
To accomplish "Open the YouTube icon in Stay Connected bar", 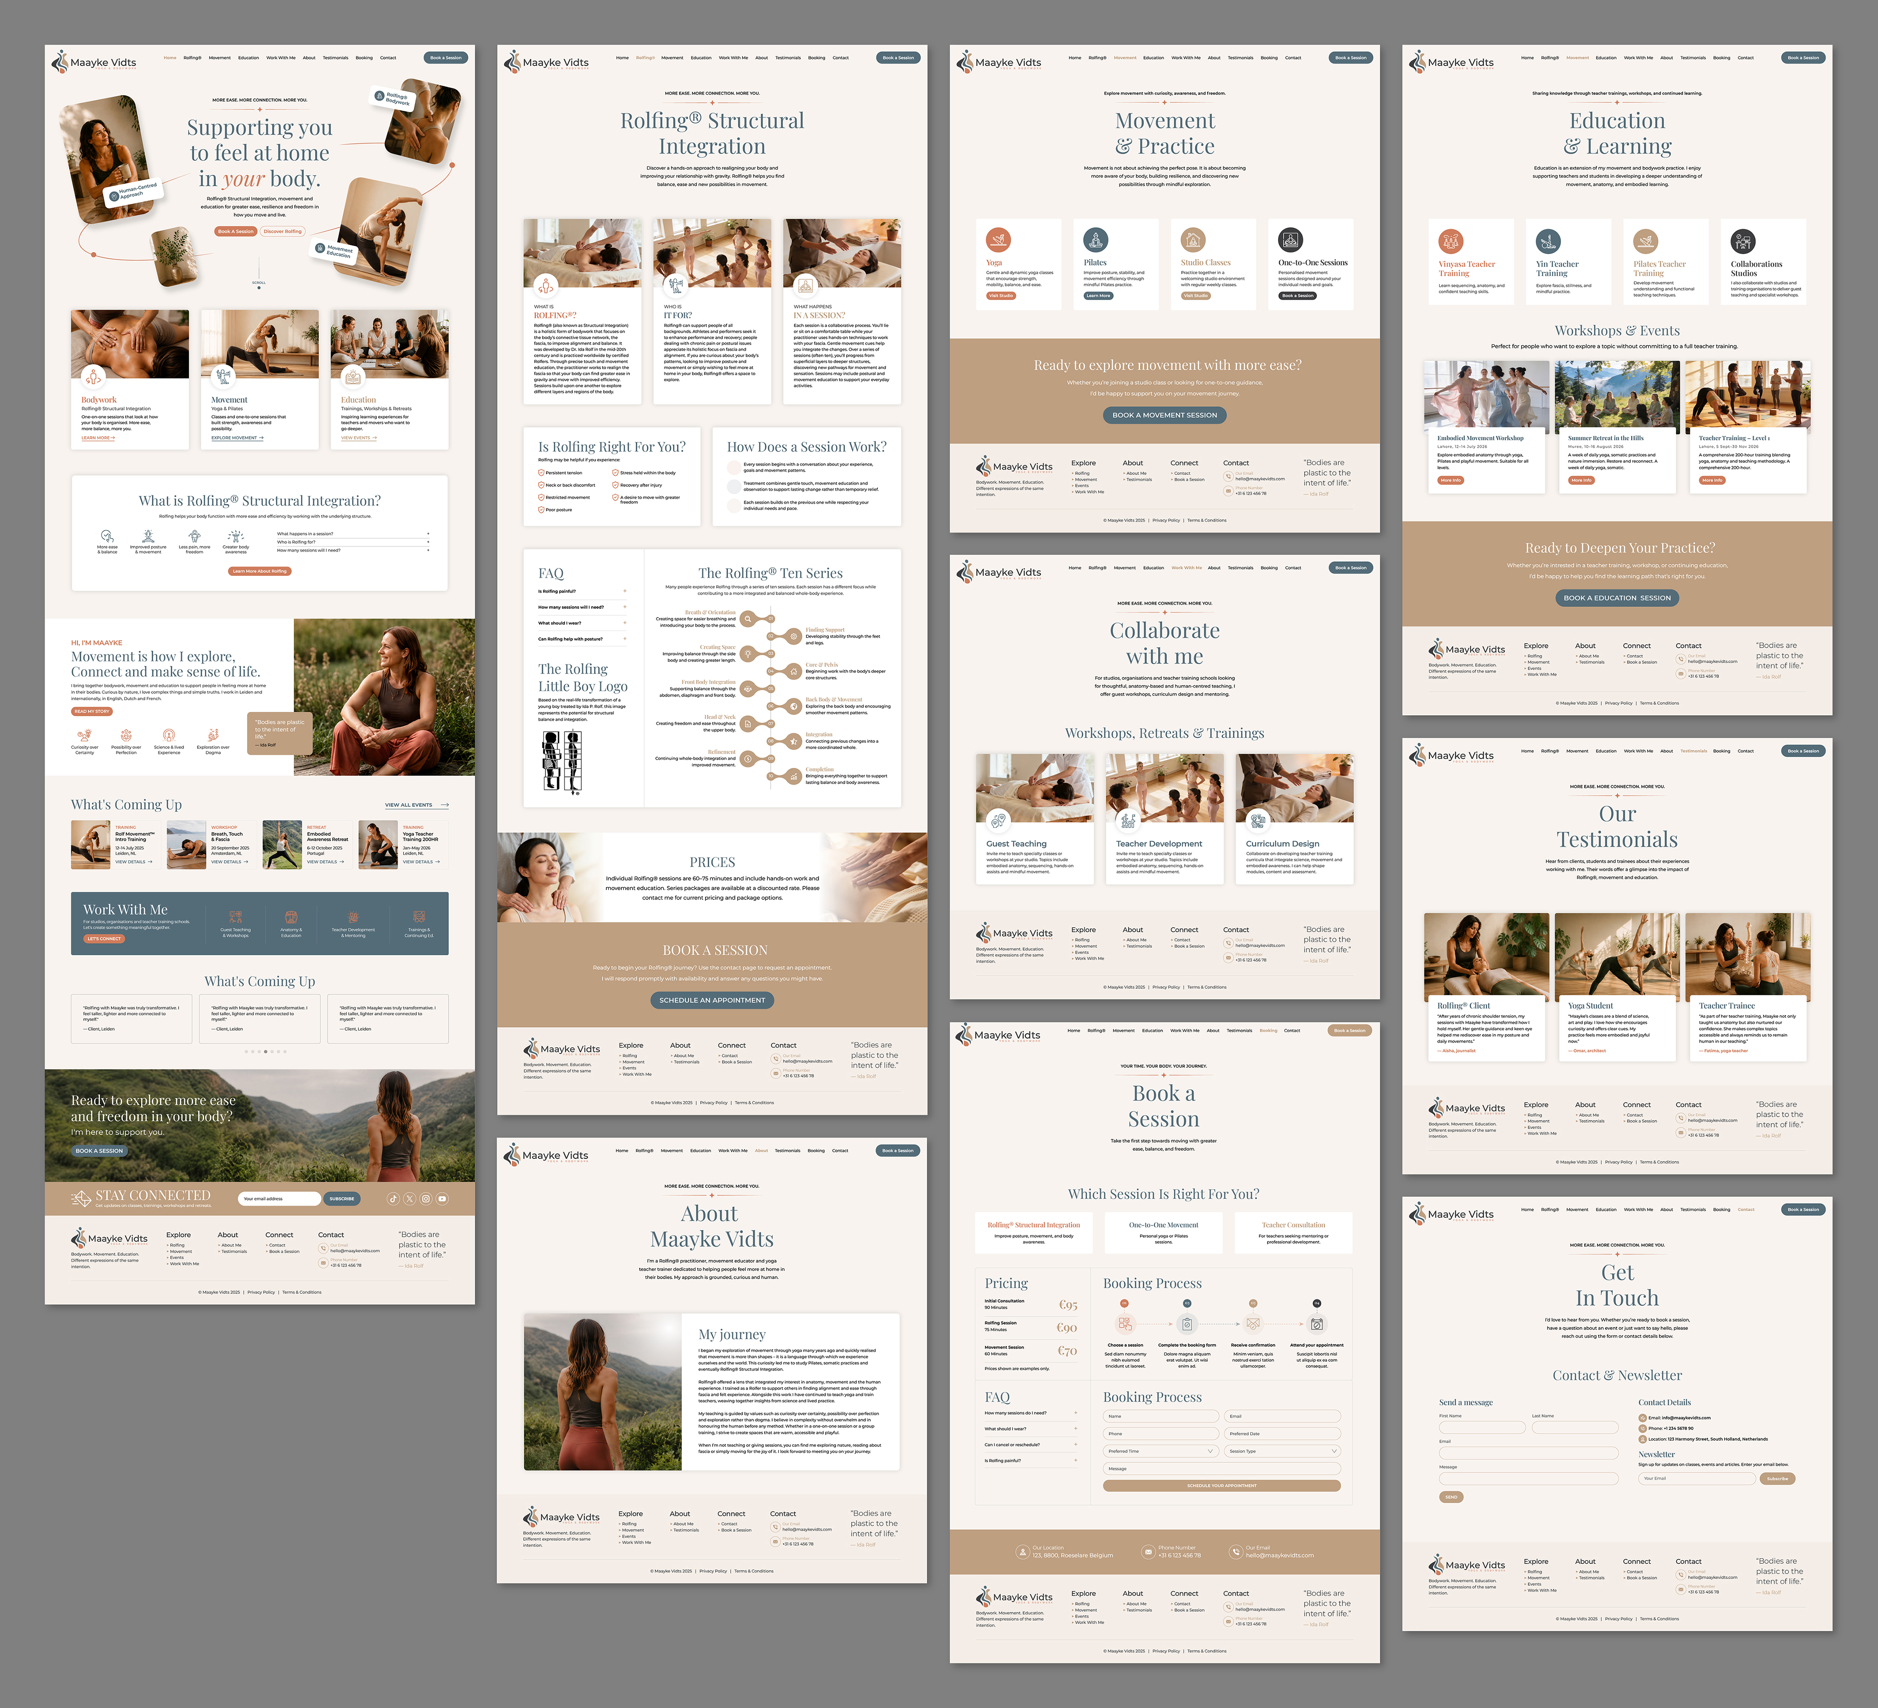I will pyautogui.click(x=442, y=1198).
